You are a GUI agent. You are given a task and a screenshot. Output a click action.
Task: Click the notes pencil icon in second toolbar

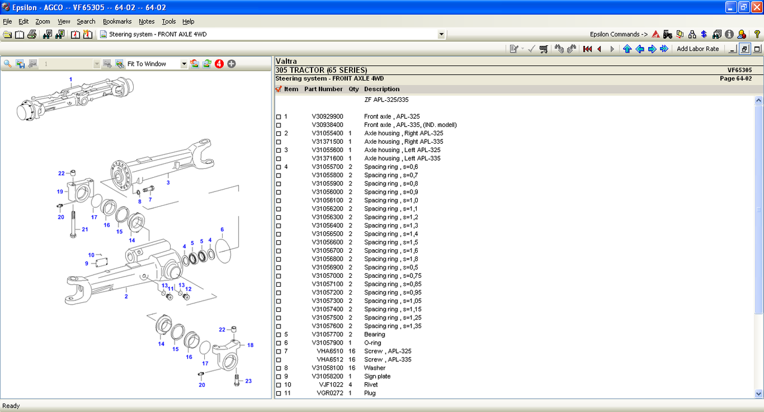coord(513,49)
